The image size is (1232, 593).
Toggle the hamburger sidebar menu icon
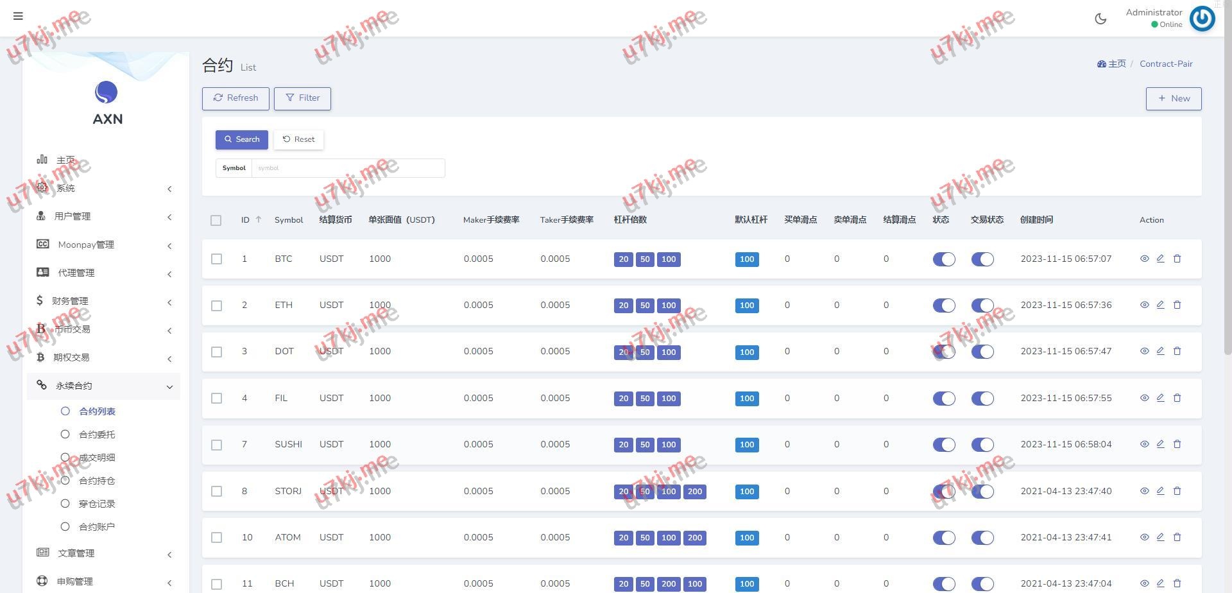pos(18,16)
